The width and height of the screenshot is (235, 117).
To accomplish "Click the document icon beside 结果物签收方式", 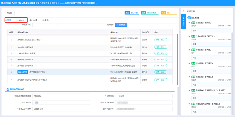I will [8, 89].
